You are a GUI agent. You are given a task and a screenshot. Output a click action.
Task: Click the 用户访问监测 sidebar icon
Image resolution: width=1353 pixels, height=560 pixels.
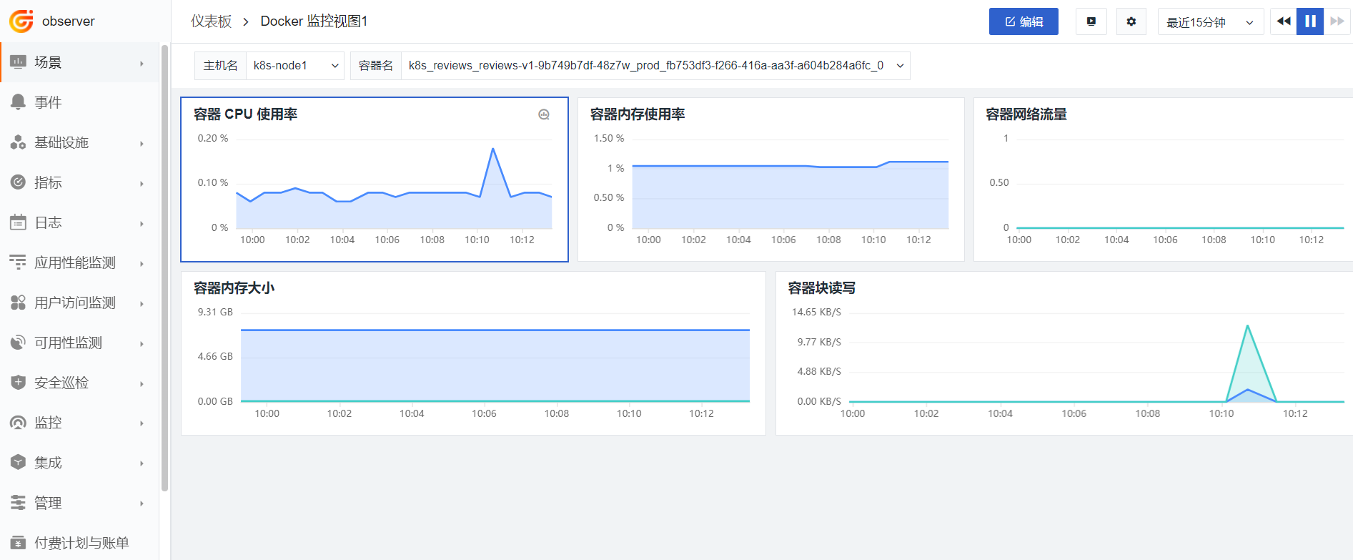[19, 303]
